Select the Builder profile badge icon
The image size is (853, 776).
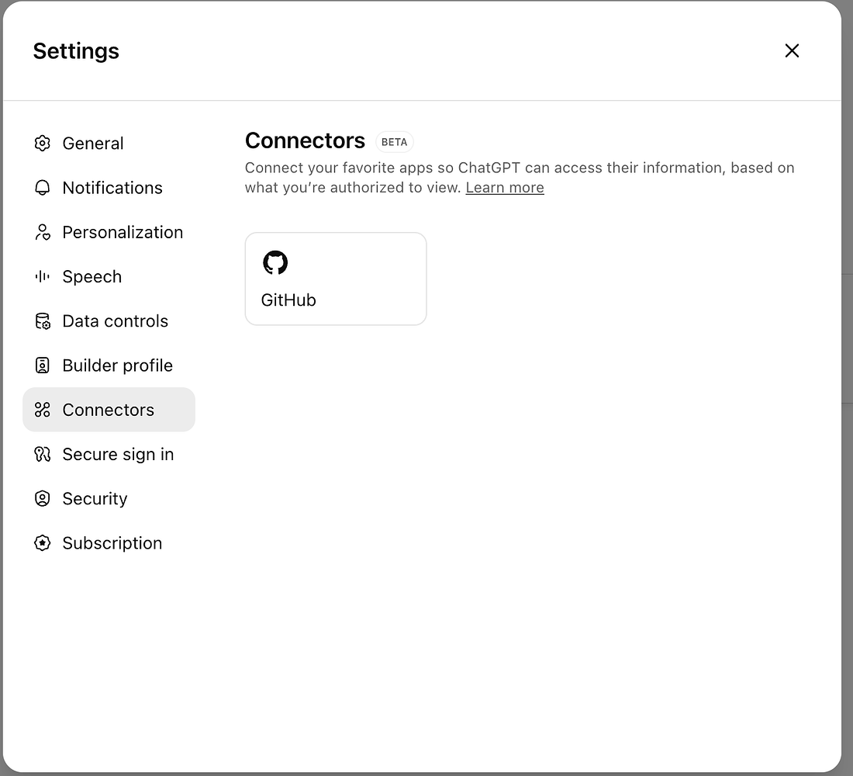click(43, 365)
